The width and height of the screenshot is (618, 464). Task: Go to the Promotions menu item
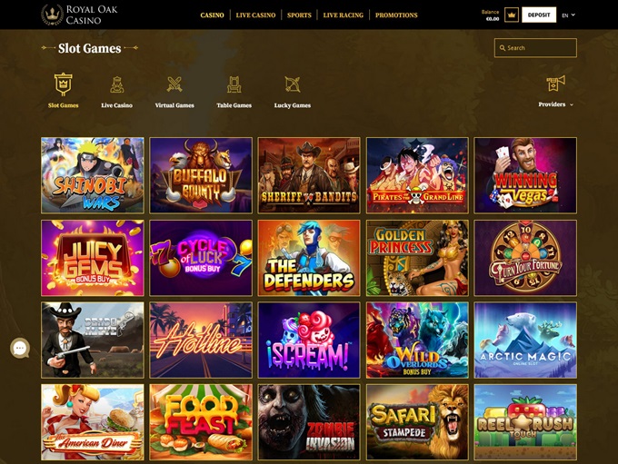click(396, 15)
